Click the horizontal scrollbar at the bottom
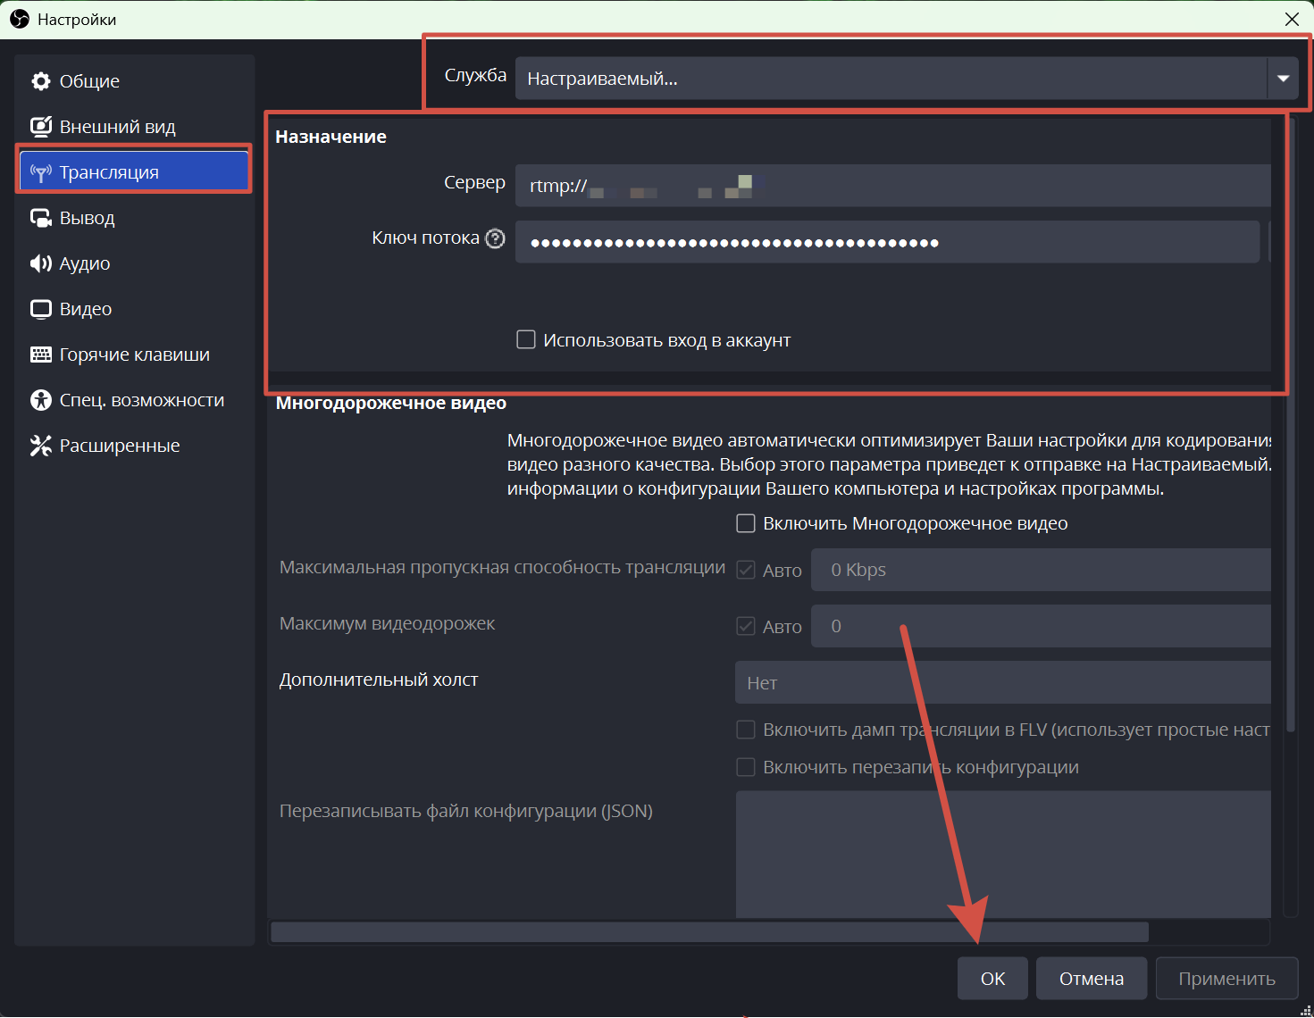 point(708,932)
